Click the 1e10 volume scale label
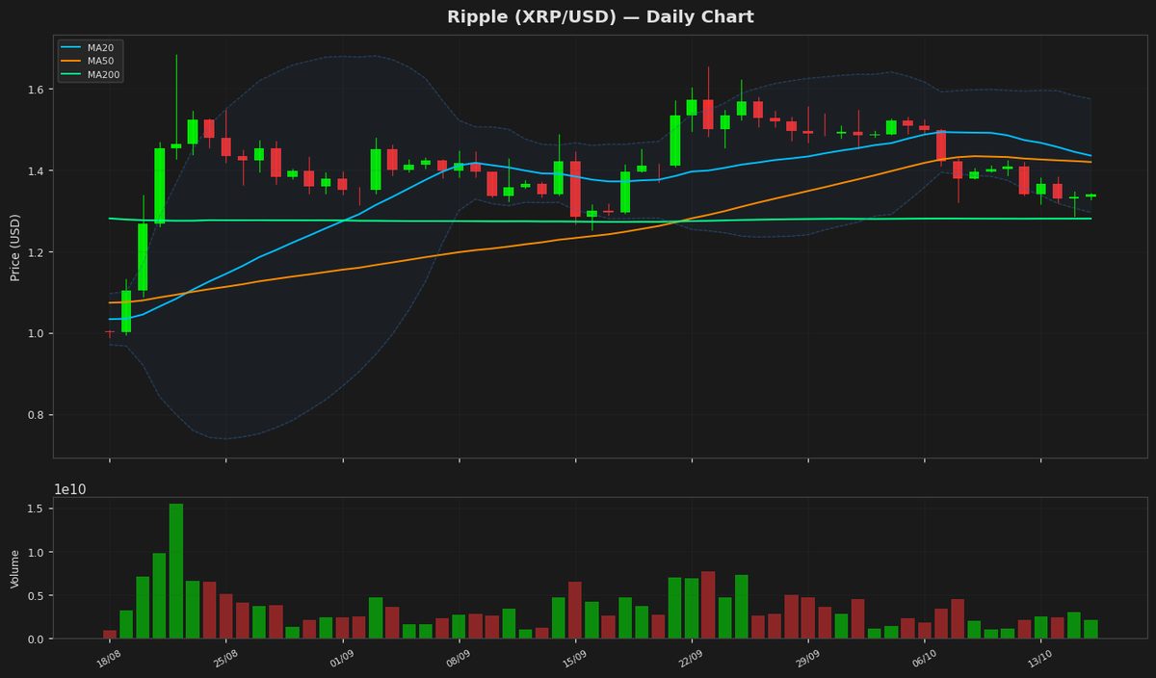This screenshot has width=1156, height=678. tap(69, 489)
